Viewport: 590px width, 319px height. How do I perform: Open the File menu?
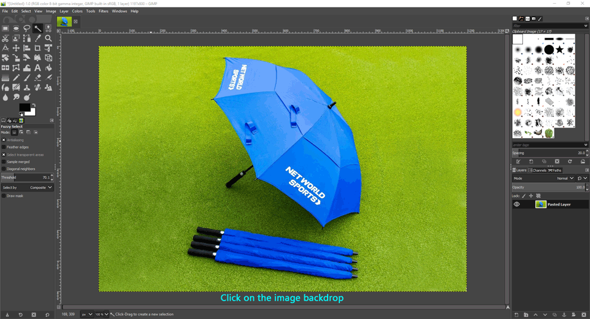(x=5, y=11)
